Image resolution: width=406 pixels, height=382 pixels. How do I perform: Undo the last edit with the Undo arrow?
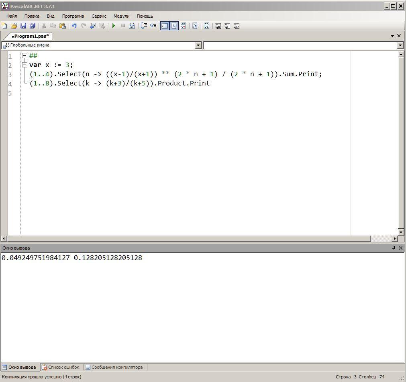point(74,26)
